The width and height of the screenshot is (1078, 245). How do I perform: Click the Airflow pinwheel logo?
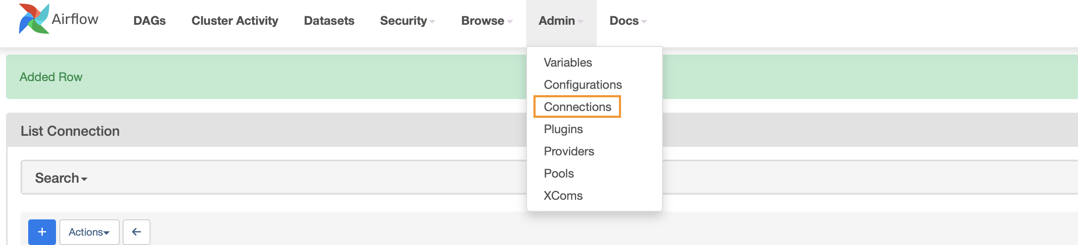point(34,19)
